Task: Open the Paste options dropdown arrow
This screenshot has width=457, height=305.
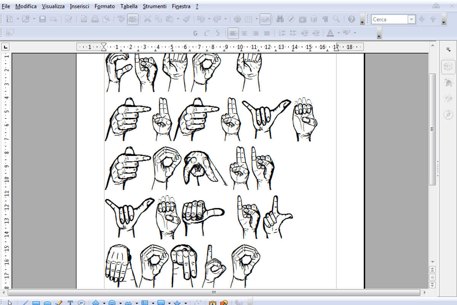Action: [x=178, y=19]
